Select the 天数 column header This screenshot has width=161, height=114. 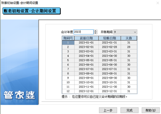point(129,38)
